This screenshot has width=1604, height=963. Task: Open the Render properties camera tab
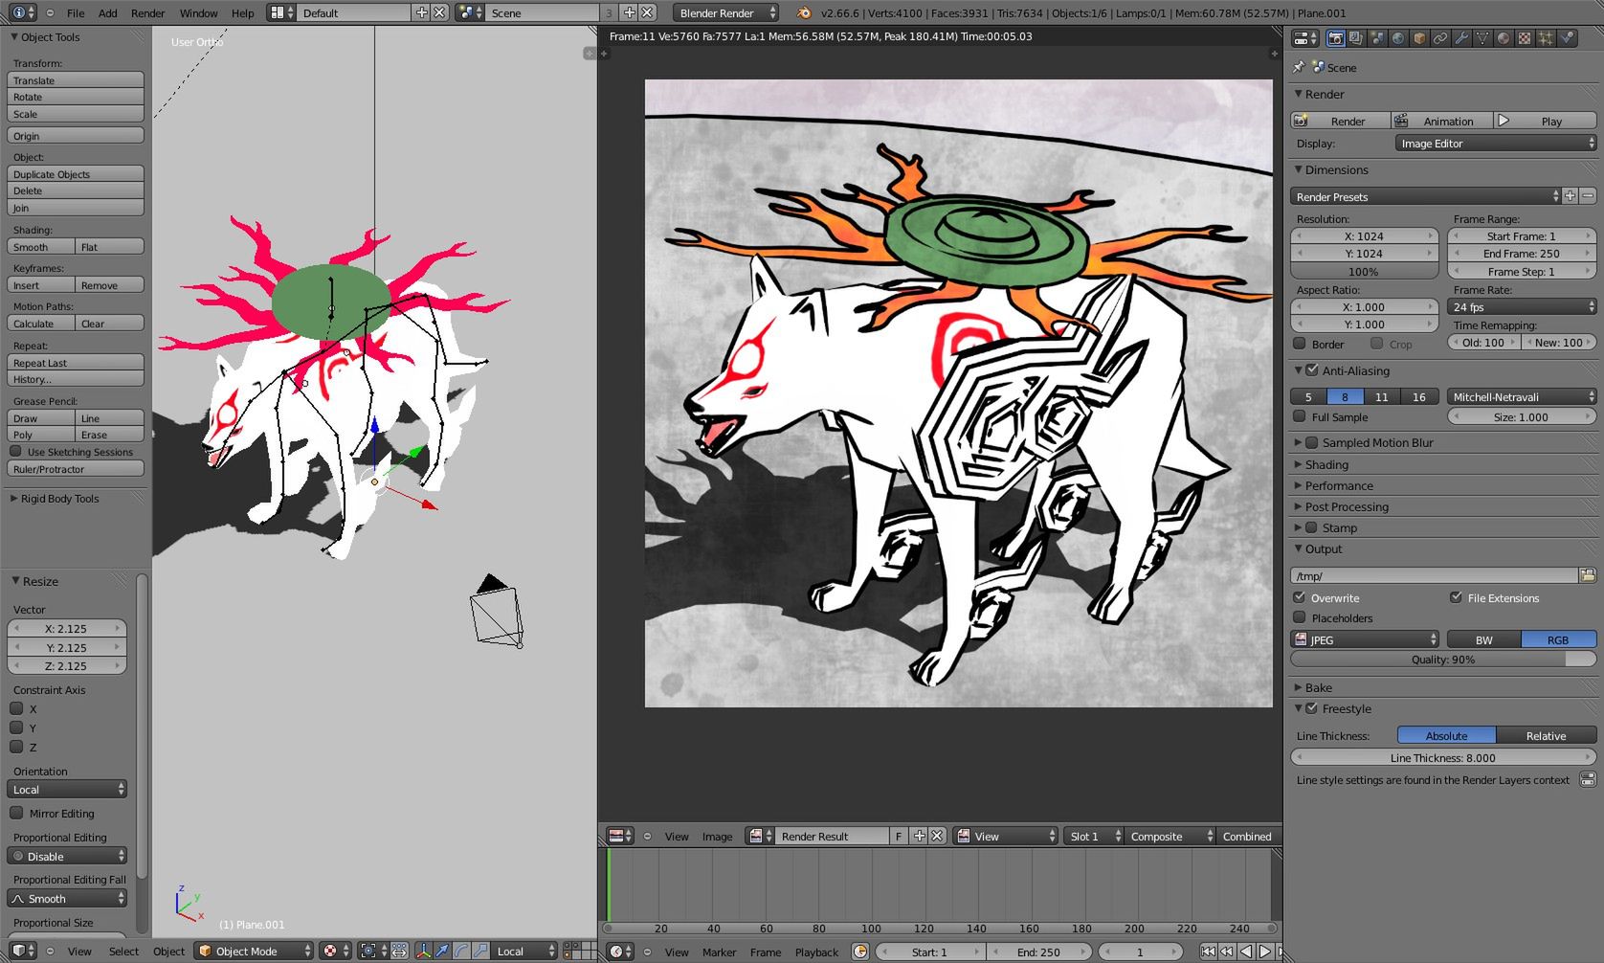[x=1335, y=38]
